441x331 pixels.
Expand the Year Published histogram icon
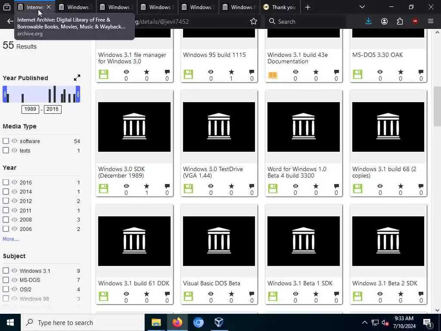pos(77,78)
